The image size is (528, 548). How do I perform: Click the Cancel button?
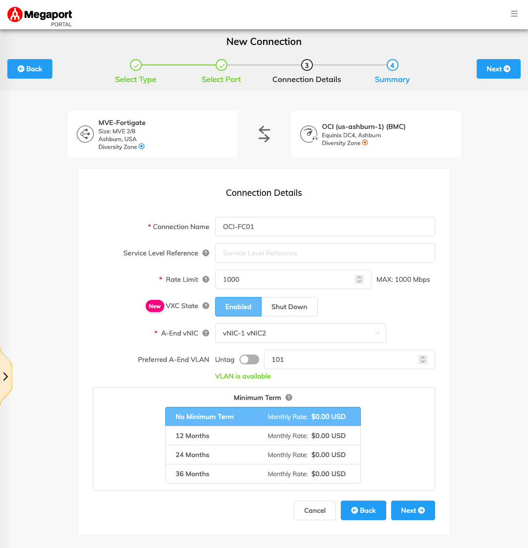[315, 510]
